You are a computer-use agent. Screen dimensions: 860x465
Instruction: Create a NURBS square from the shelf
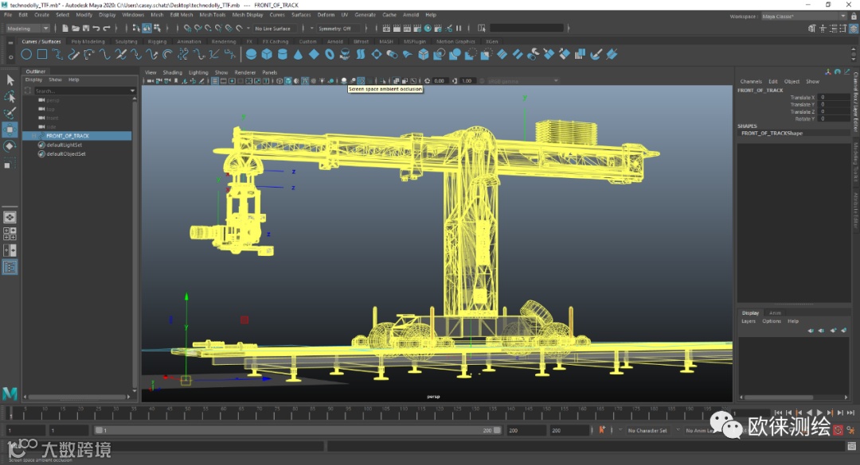pos(42,54)
